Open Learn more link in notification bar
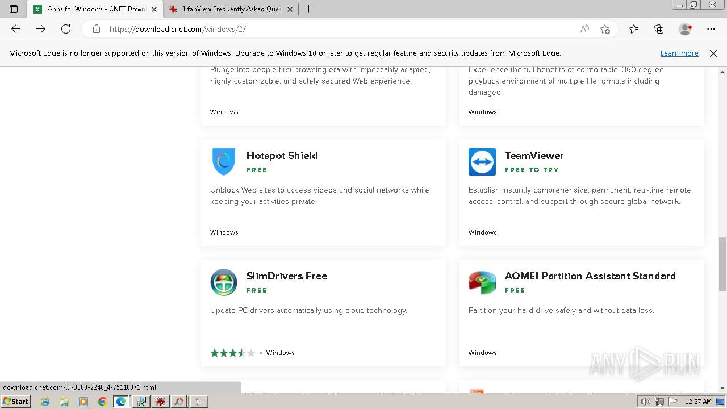The image size is (727, 409). 679,53
